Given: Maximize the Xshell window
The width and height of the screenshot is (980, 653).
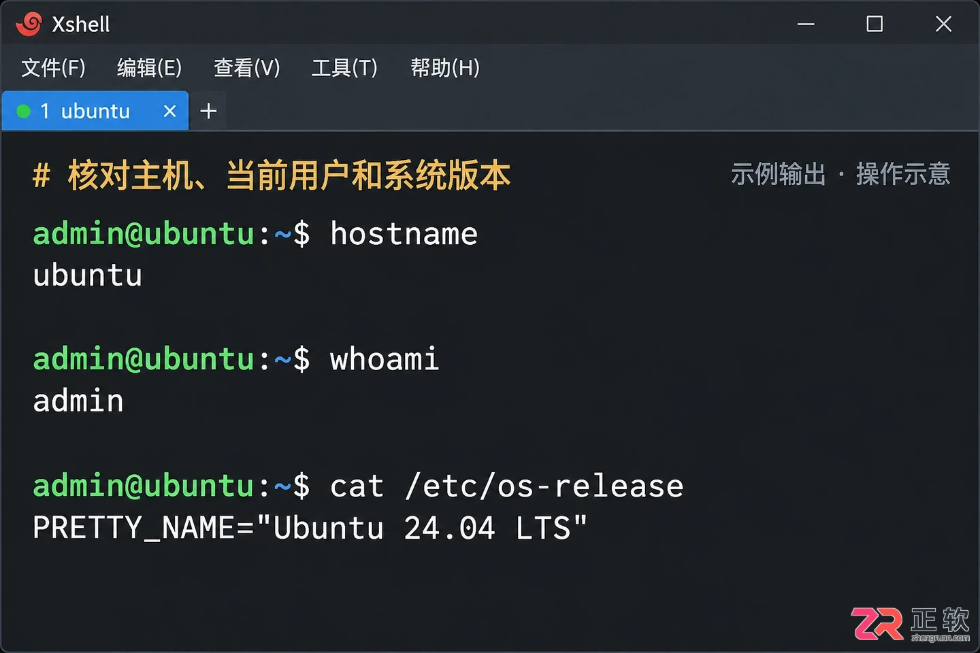Looking at the screenshot, I should point(875,24).
